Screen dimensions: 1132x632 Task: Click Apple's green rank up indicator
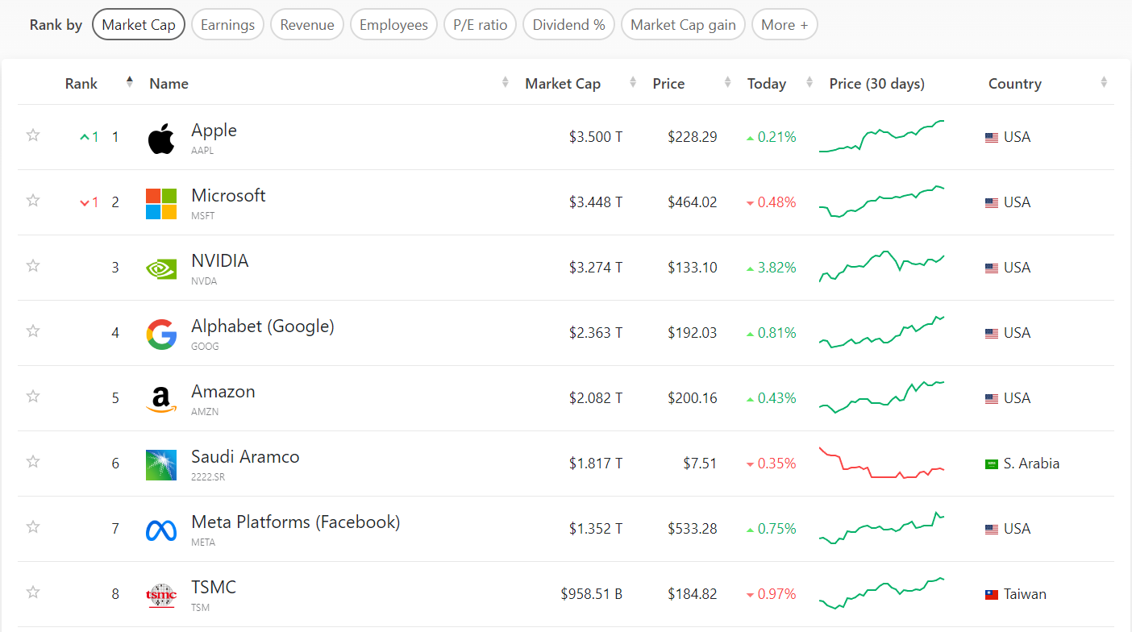tap(89, 138)
